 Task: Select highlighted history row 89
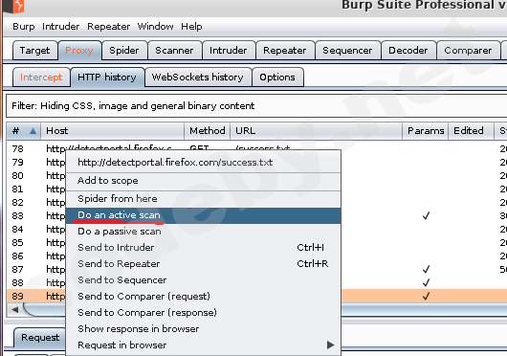[x=17, y=296]
